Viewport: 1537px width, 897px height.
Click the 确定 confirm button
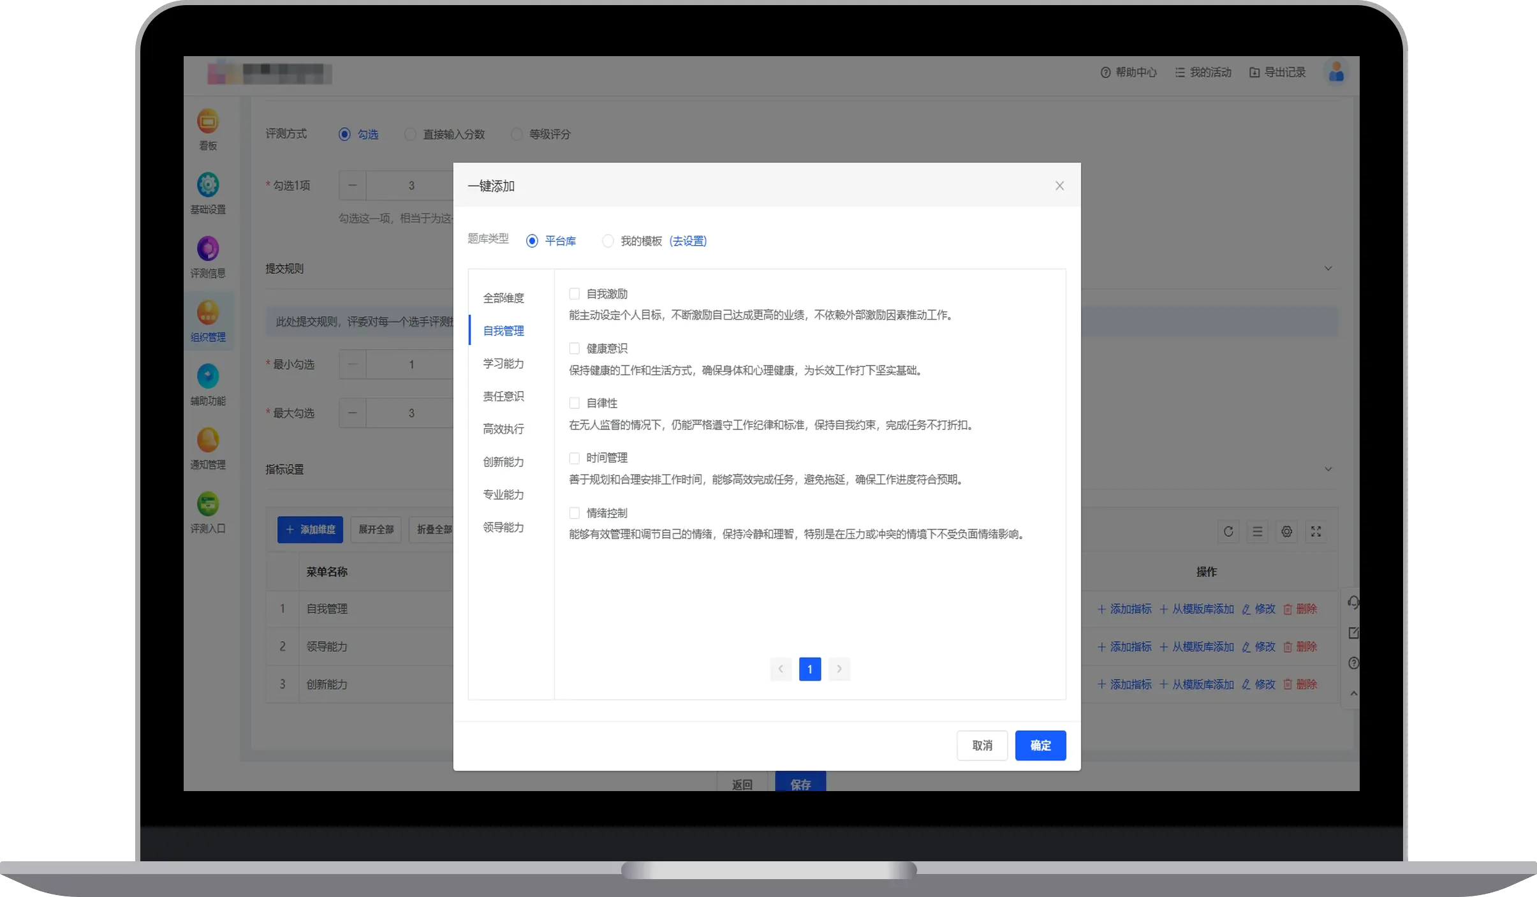1040,745
